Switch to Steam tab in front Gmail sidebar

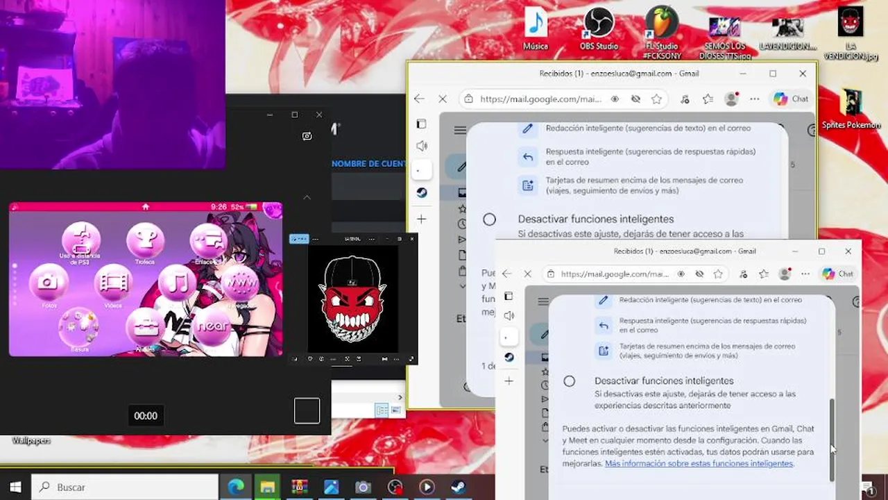pyautogui.click(x=509, y=357)
